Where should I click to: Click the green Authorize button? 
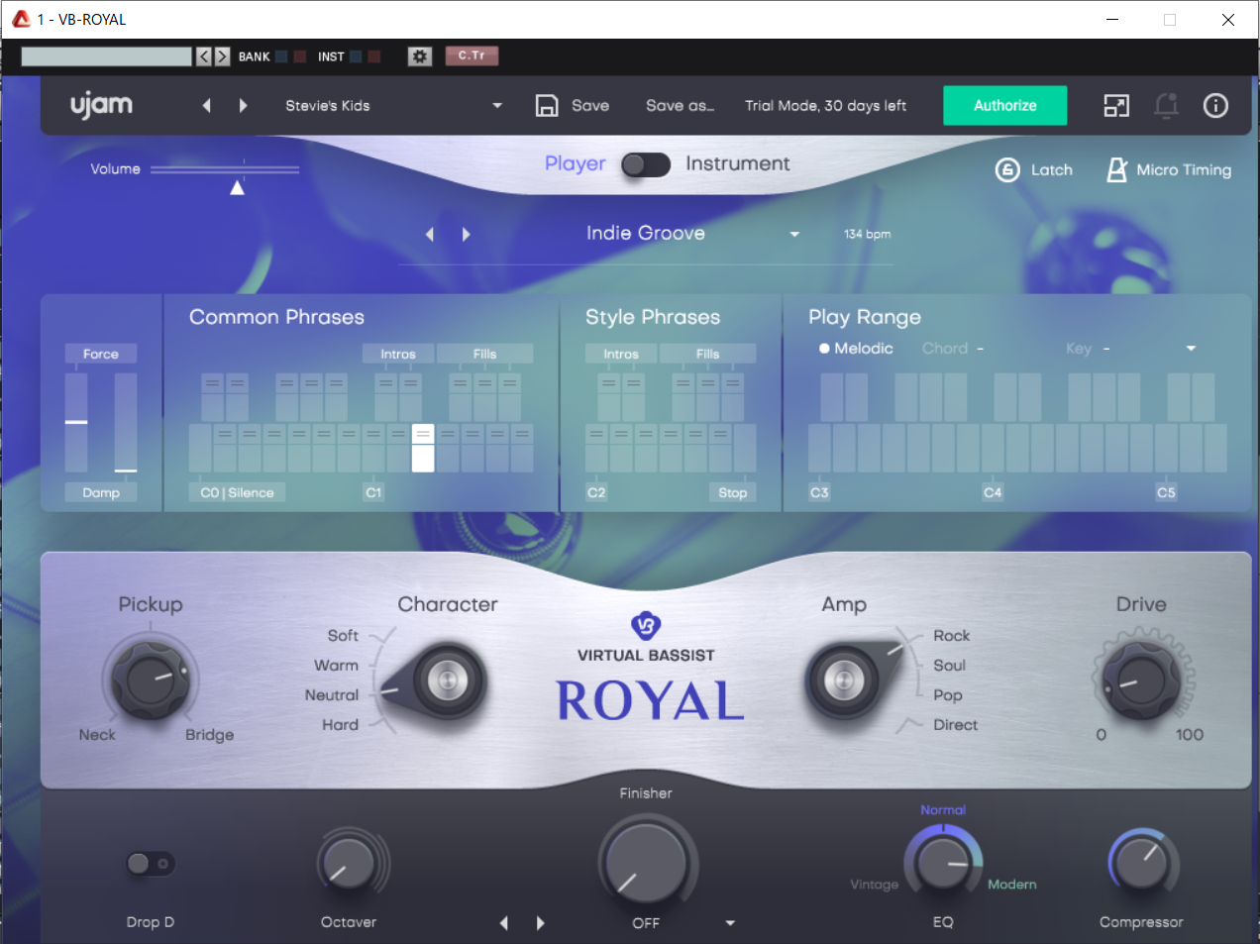point(1005,105)
